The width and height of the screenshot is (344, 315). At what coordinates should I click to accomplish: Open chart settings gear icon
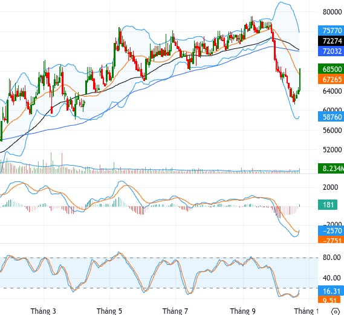pos(336,311)
